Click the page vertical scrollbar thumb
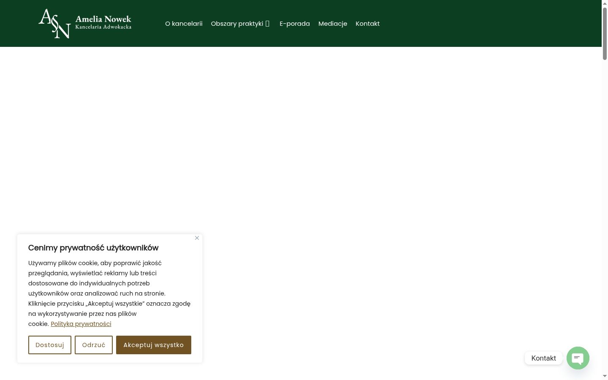Screen dimensions: 608x380 pos(605,34)
